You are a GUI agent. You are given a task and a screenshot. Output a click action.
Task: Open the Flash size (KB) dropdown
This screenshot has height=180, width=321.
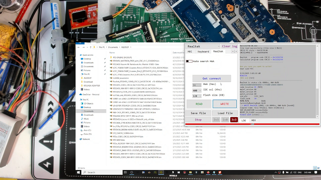pos(197,96)
